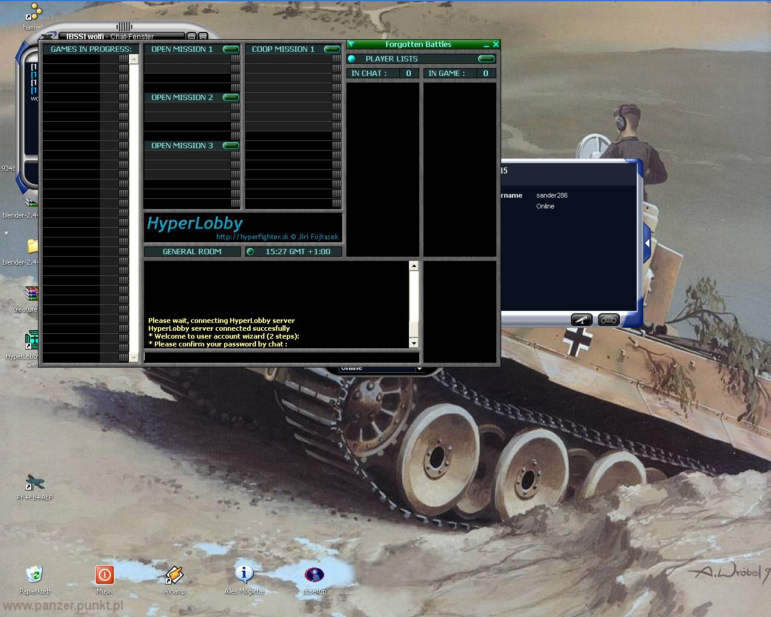Click the HyperLobby logo banner

[243, 227]
